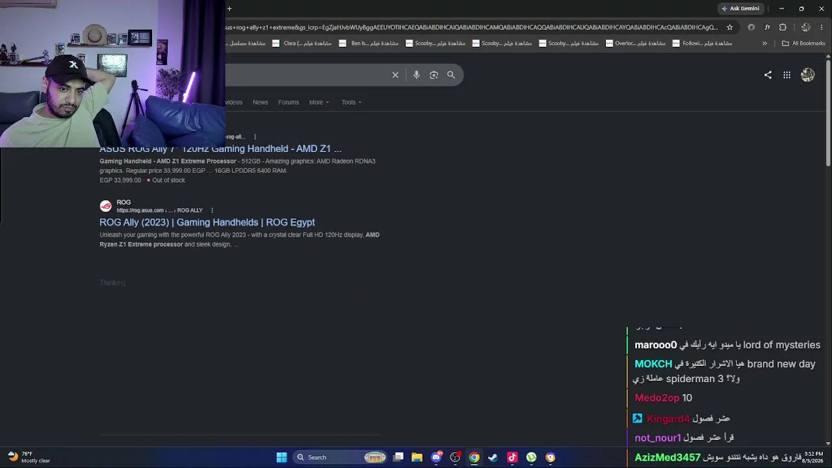The width and height of the screenshot is (832, 468).
Task: Open the Chrome profile avatar in toolbar
Action: (805, 27)
